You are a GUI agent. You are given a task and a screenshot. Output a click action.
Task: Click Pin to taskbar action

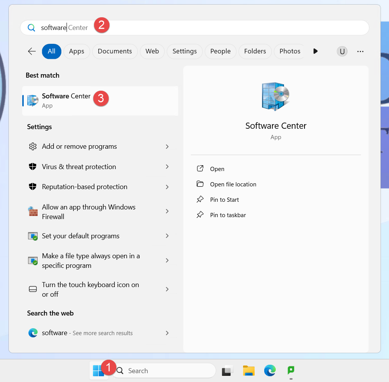[228, 215]
